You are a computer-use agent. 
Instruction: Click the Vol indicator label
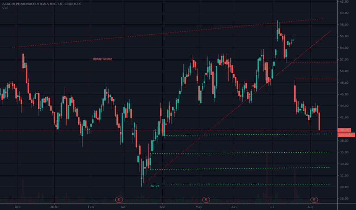(5, 8)
